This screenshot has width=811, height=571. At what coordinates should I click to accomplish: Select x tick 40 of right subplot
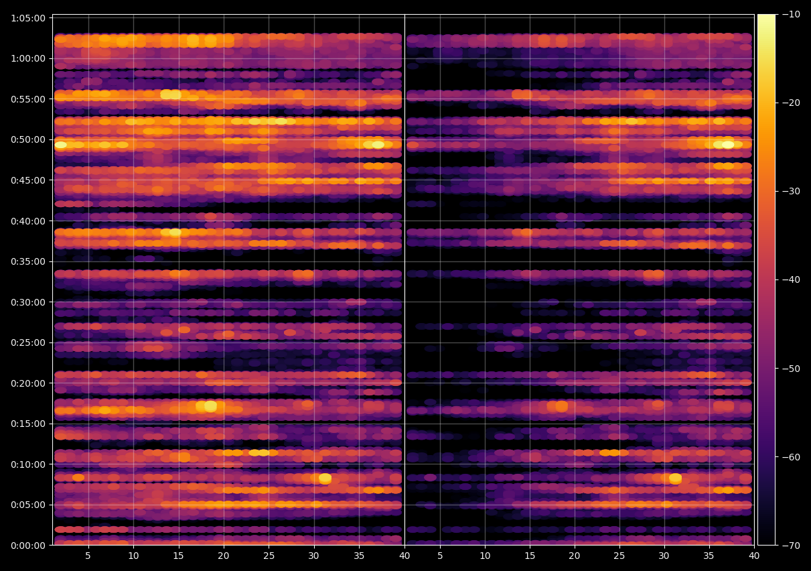[754, 556]
